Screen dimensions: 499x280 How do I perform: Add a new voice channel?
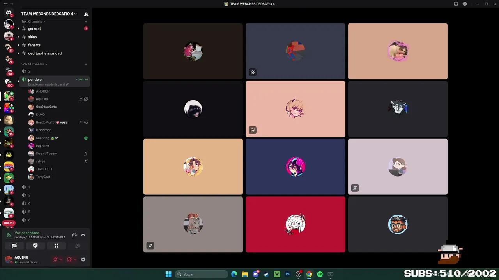tap(86, 64)
